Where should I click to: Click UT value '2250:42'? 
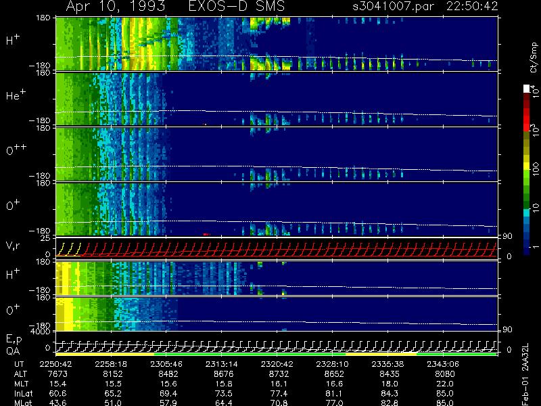pyautogui.click(x=55, y=364)
